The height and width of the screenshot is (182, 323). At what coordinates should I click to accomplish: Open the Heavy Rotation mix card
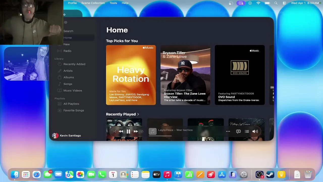[131, 75]
